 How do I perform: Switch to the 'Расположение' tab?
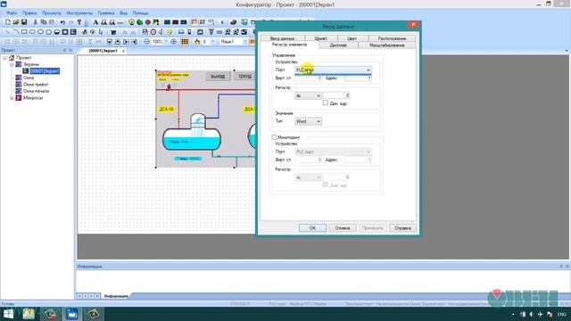pos(392,38)
